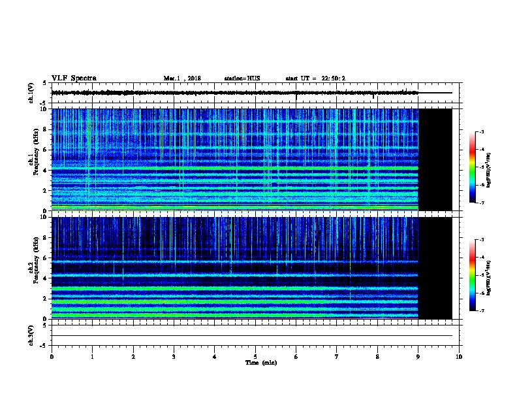Click the "ch.3(V)" axis label
Viewport: 517px width, 400px height.
[31, 335]
